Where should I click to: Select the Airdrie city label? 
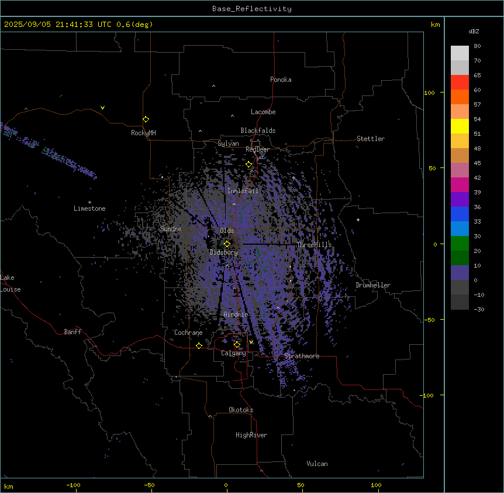236,314
